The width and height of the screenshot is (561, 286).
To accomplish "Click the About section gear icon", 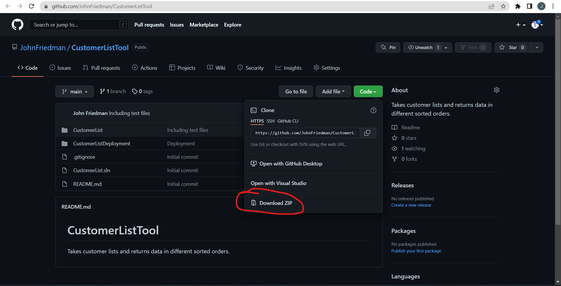I will [x=496, y=90].
